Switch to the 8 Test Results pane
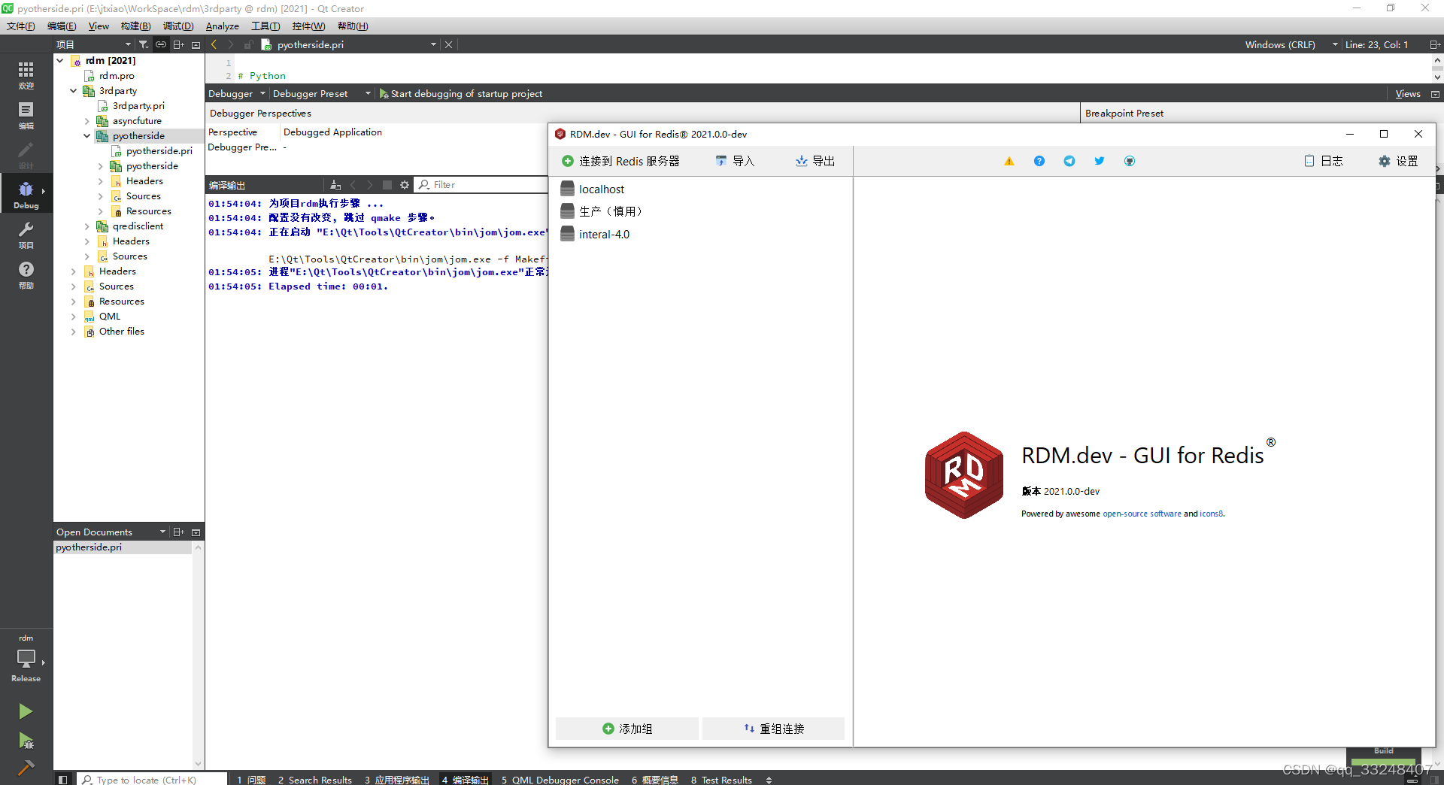Viewport: 1444px width, 785px height. pos(722,780)
